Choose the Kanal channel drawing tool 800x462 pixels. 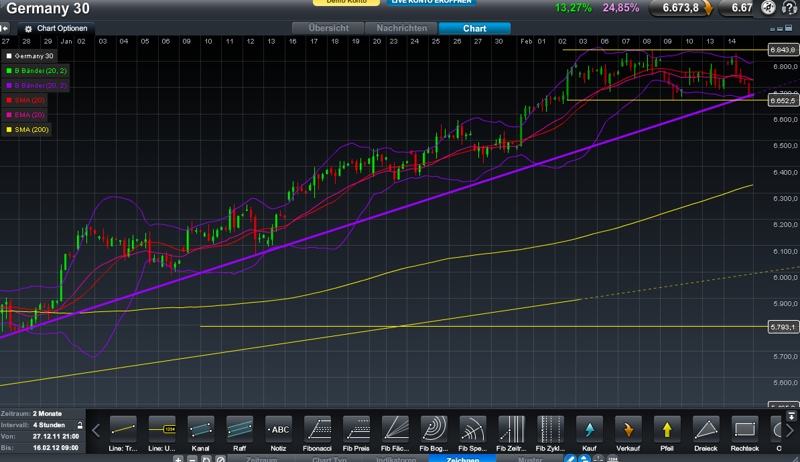pyautogui.click(x=200, y=429)
